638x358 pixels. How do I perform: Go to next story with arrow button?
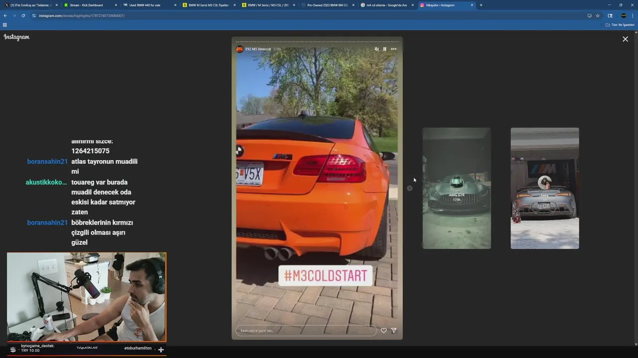point(410,188)
